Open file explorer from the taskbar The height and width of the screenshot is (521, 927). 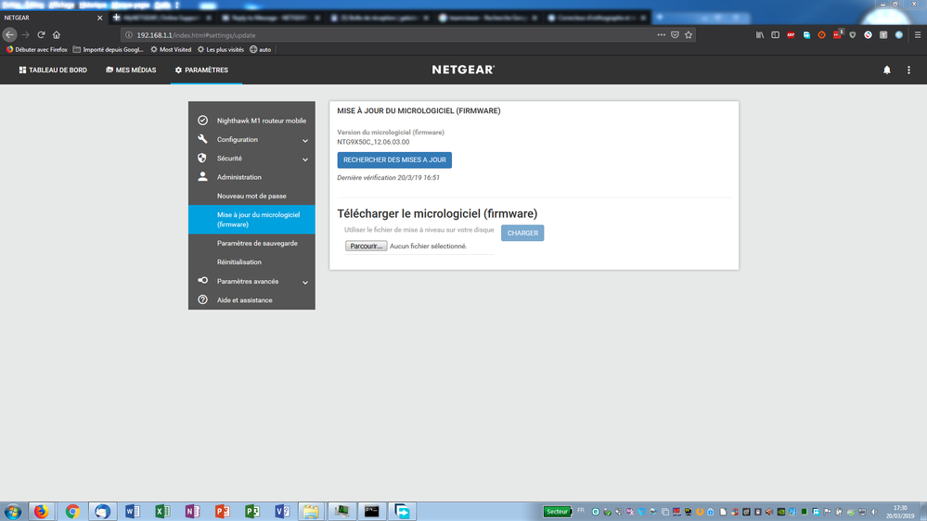point(311,511)
